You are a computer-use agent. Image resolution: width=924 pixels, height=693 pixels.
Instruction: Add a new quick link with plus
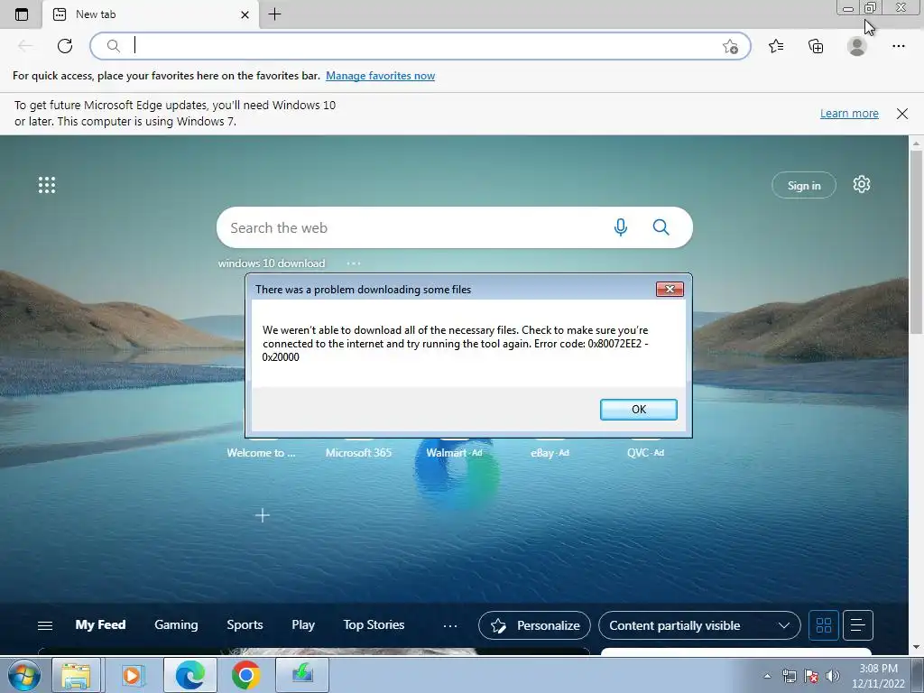(263, 515)
